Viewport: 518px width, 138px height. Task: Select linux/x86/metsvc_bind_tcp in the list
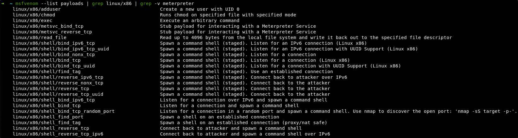pyautogui.click(x=48, y=26)
